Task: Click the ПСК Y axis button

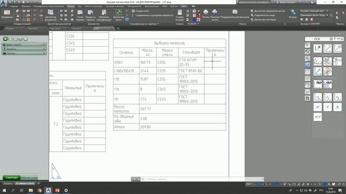Action: click(328, 107)
